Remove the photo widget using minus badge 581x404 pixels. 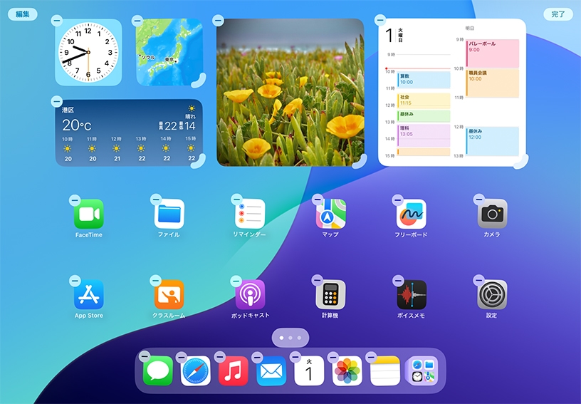[x=219, y=21]
